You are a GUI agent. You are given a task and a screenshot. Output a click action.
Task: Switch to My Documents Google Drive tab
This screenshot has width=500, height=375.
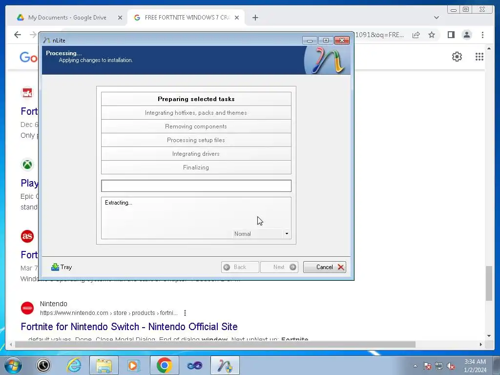(67, 18)
